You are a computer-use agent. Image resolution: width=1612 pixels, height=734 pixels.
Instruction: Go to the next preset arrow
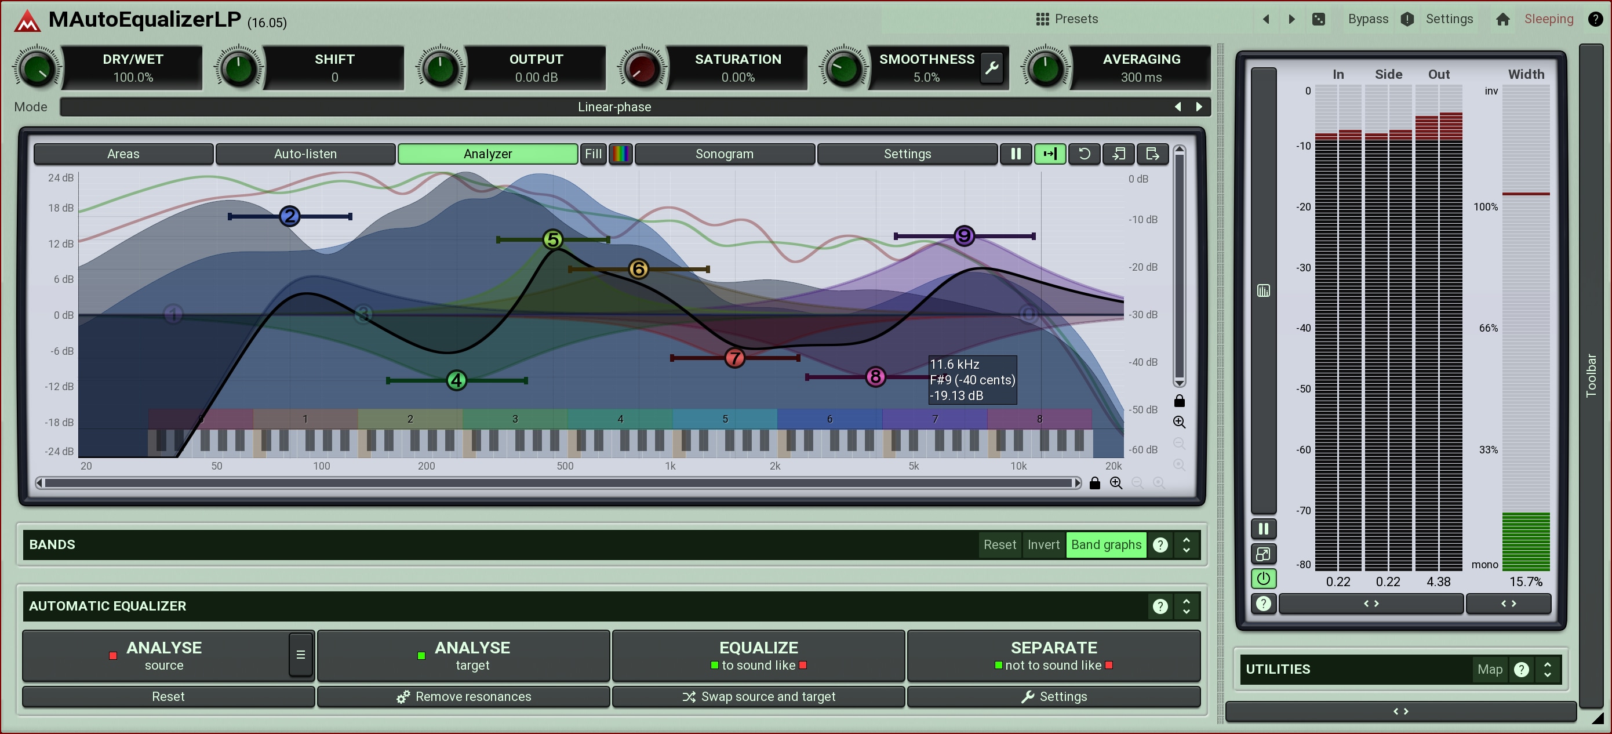[1291, 19]
